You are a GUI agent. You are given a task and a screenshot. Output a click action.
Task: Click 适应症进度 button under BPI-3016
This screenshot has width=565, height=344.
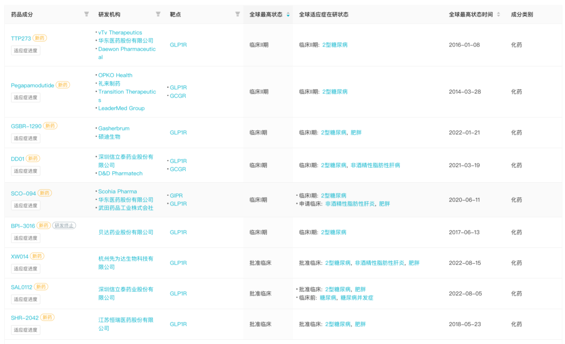26,238
